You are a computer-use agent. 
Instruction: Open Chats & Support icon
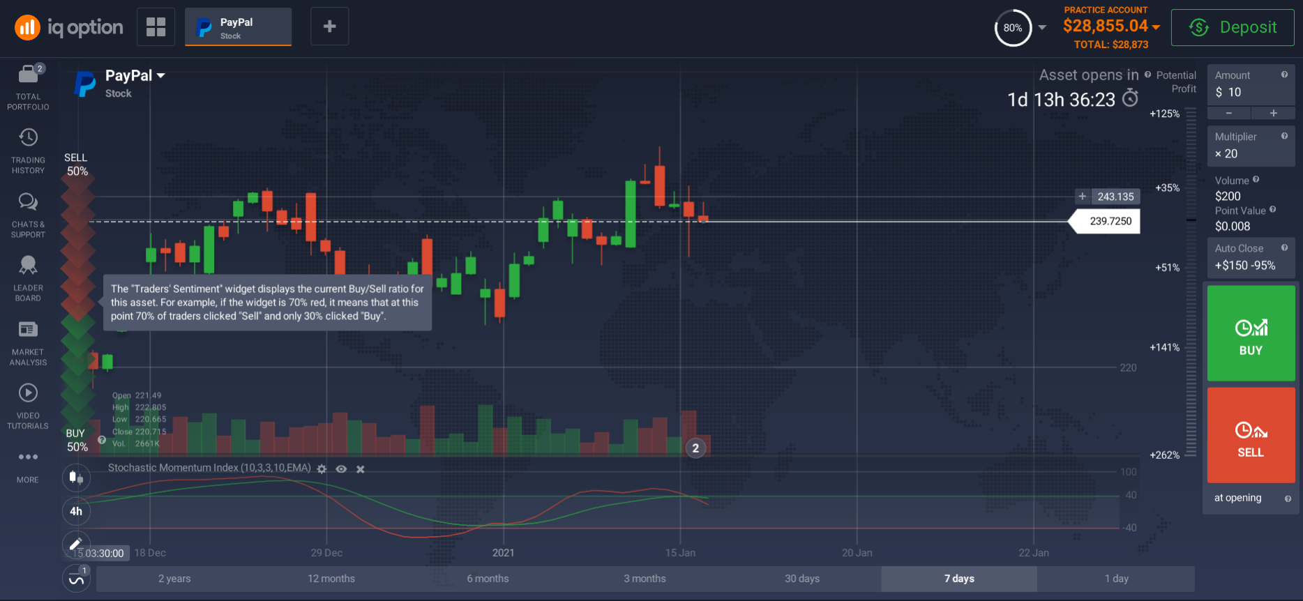point(28,201)
